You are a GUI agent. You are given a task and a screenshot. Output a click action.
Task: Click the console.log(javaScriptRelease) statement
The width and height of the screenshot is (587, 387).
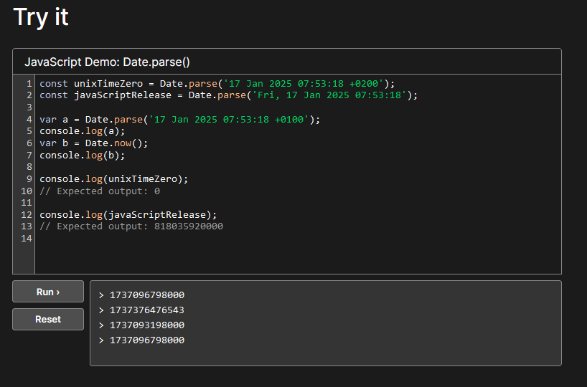128,214
